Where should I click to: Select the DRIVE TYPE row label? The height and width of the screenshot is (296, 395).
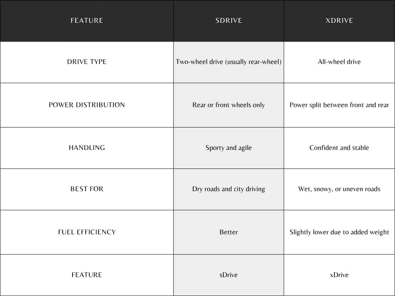[x=87, y=62]
